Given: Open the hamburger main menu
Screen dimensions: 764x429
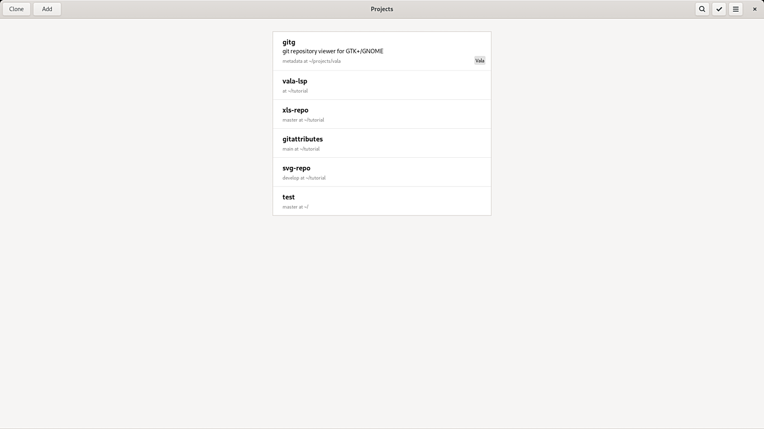Looking at the screenshot, I should [x=736, y=9].
